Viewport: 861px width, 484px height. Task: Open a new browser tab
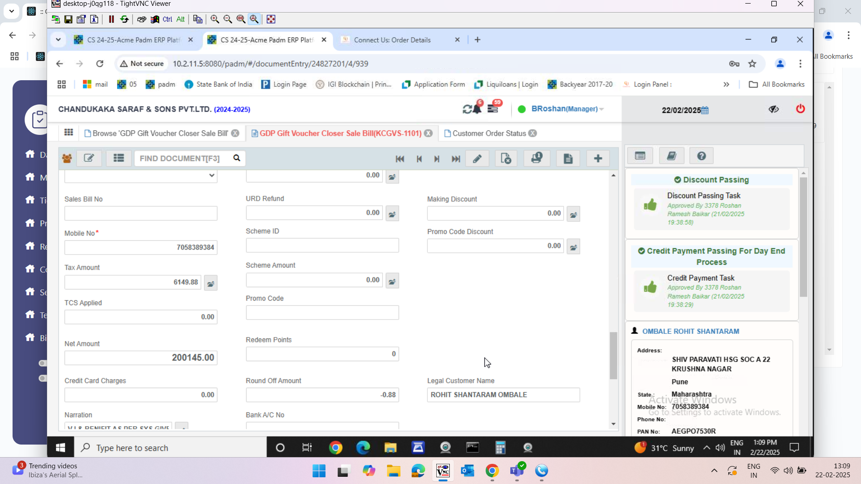[x=478, y=40]
